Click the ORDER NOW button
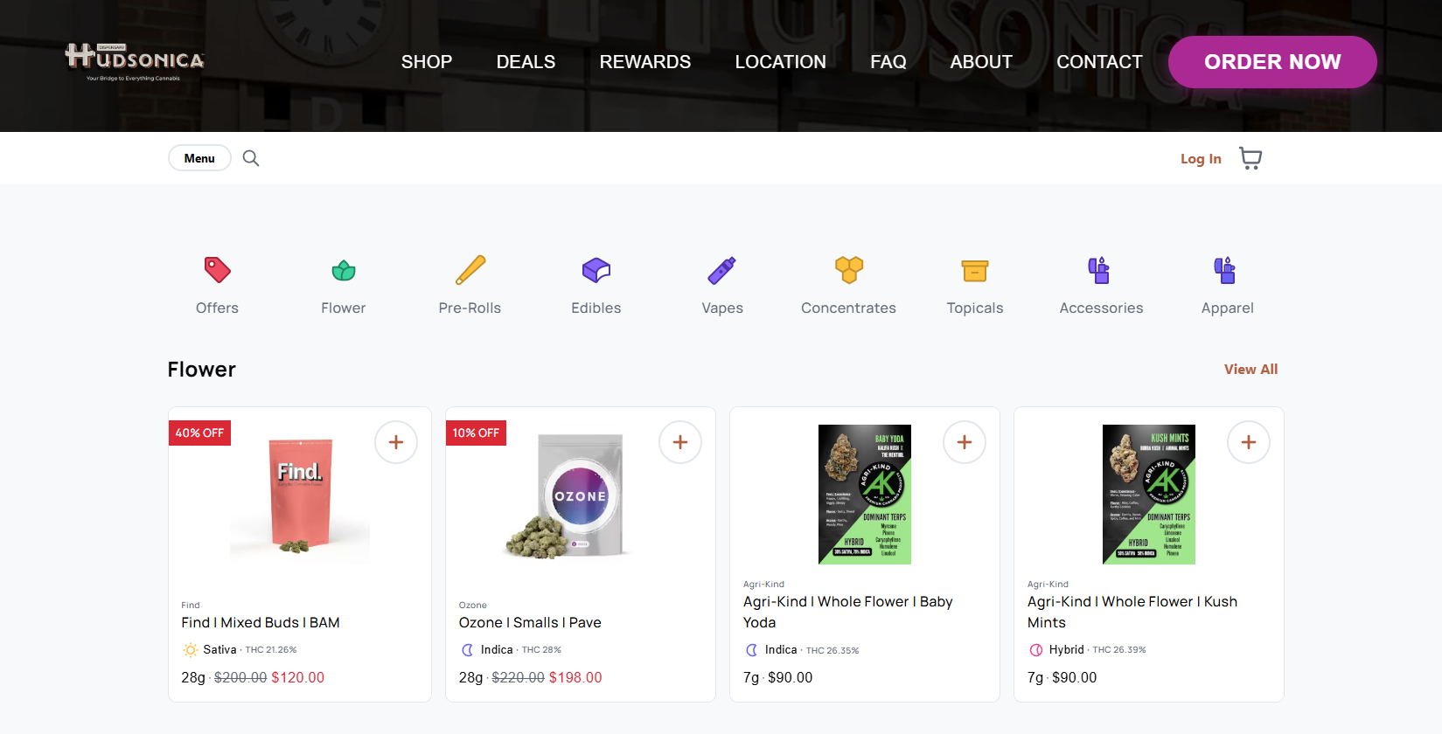 point(1272,62)
